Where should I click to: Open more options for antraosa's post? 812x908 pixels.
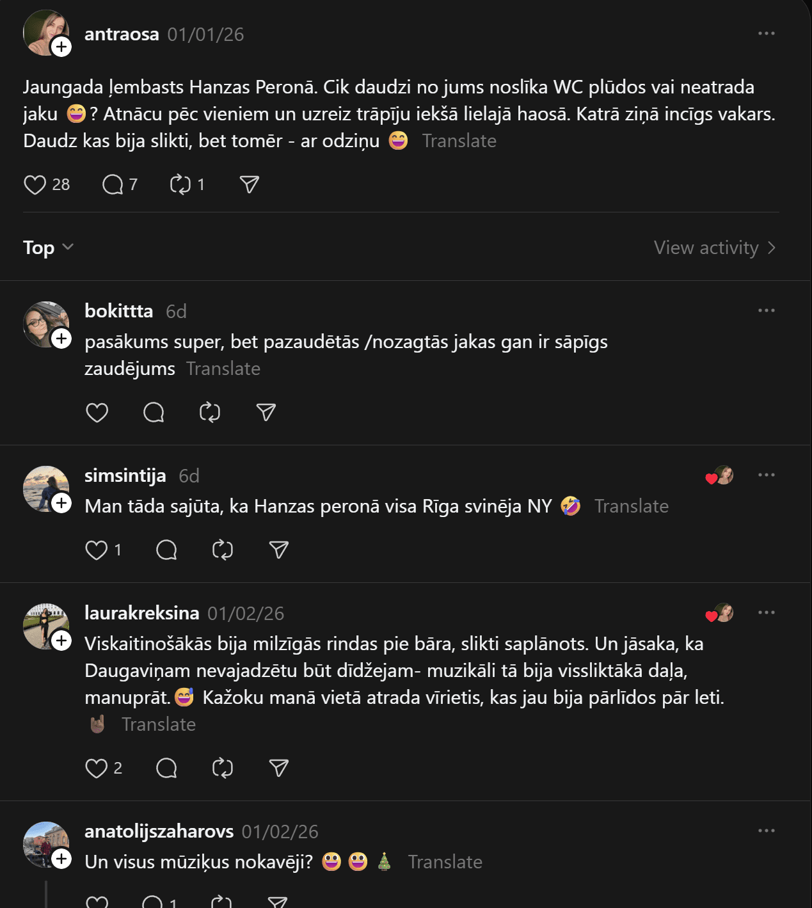click(x=766, y=33)
